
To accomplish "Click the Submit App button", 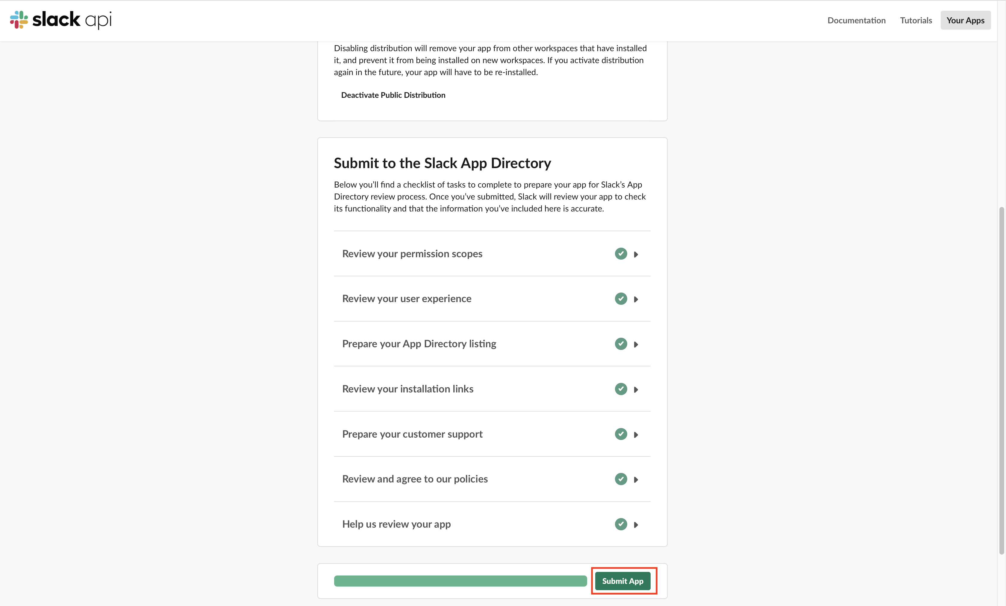I will click(622, 581).
